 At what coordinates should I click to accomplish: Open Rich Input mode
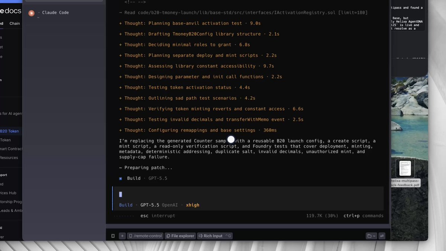214,236
